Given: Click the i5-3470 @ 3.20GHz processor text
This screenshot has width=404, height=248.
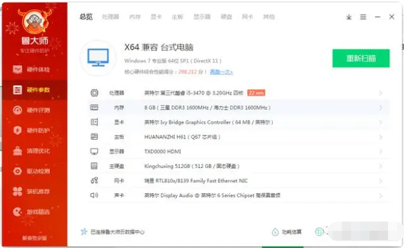Looking at the screenshot, I should click(193, 93).
